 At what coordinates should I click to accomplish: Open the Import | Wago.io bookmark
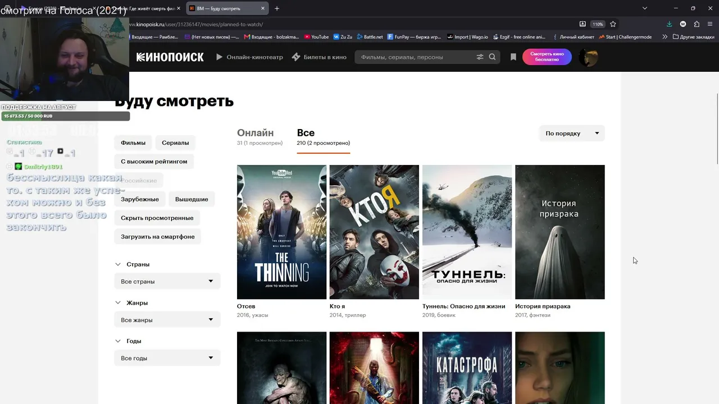click(467, 37)
